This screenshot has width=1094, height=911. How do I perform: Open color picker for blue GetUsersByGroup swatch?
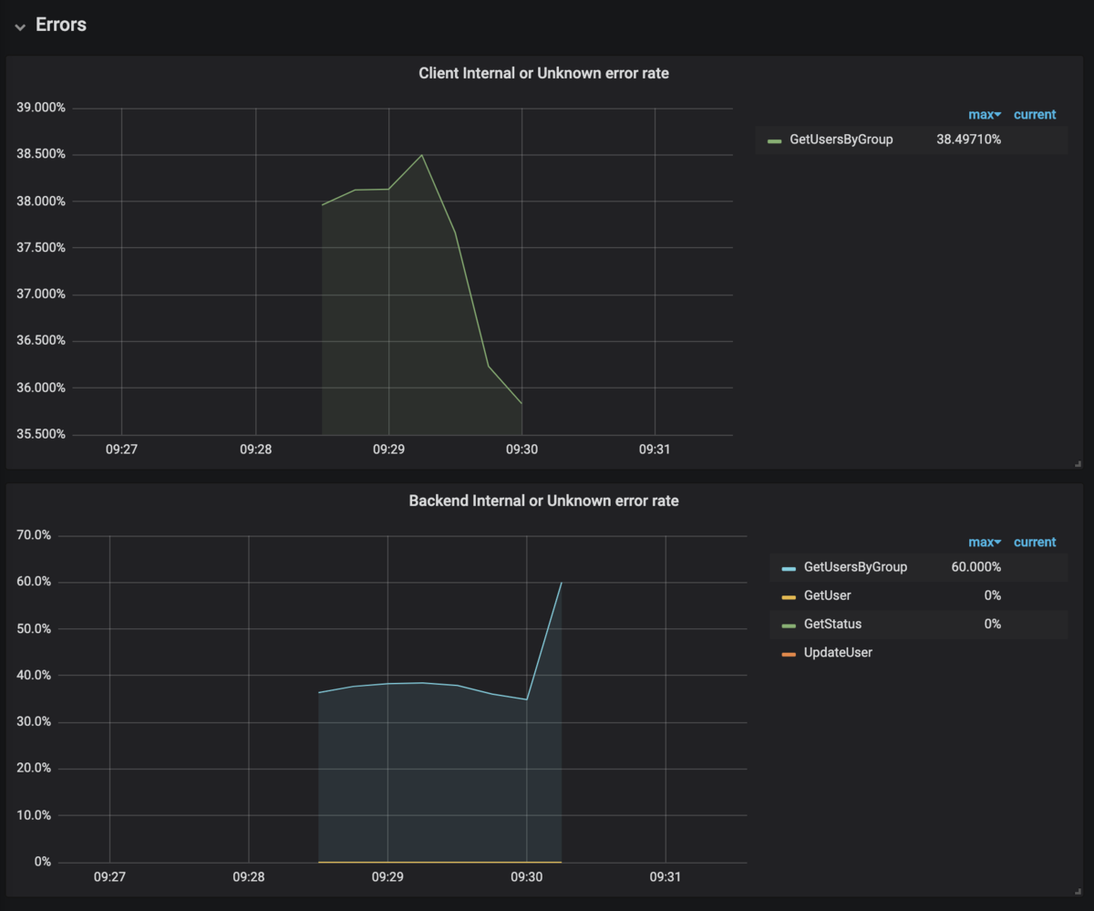tap(790, 569)
